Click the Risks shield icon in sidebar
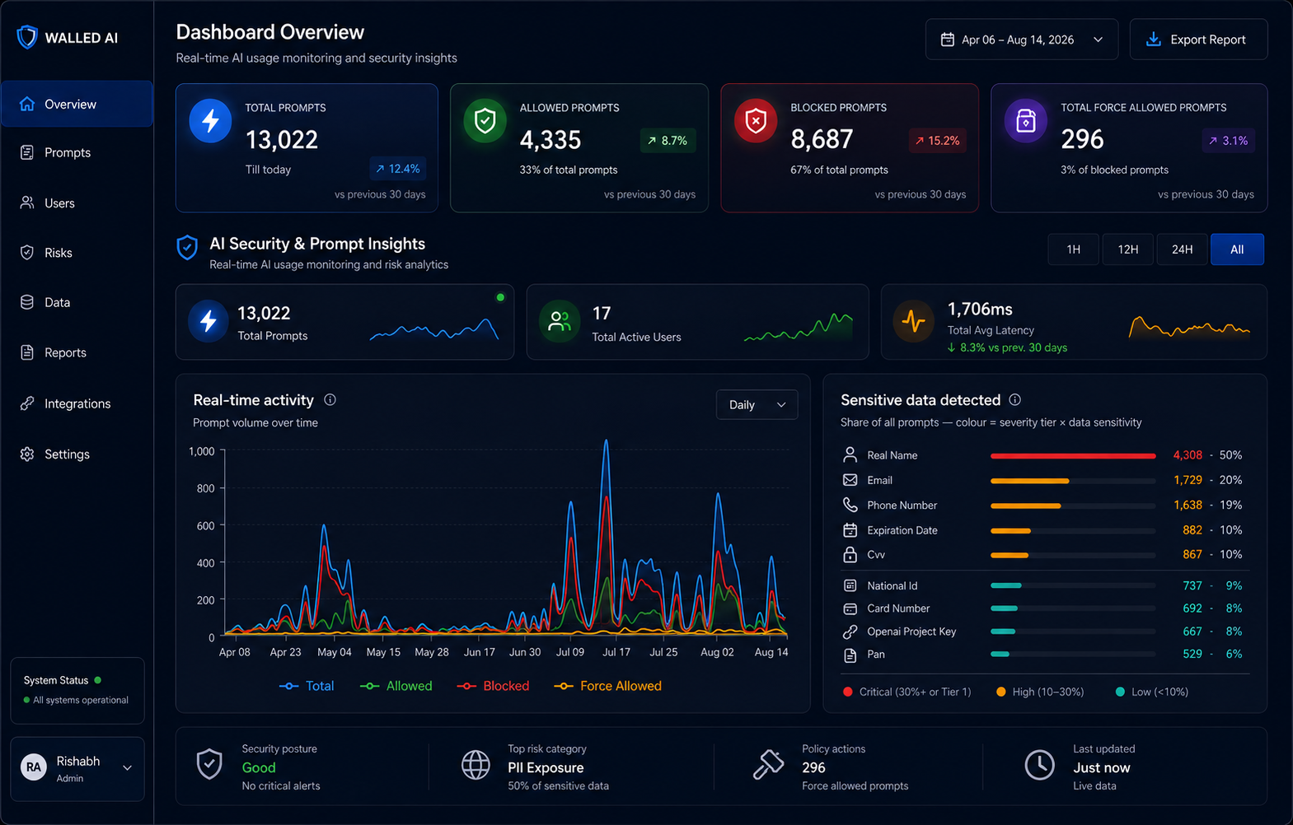 click(x=27, y=252)
